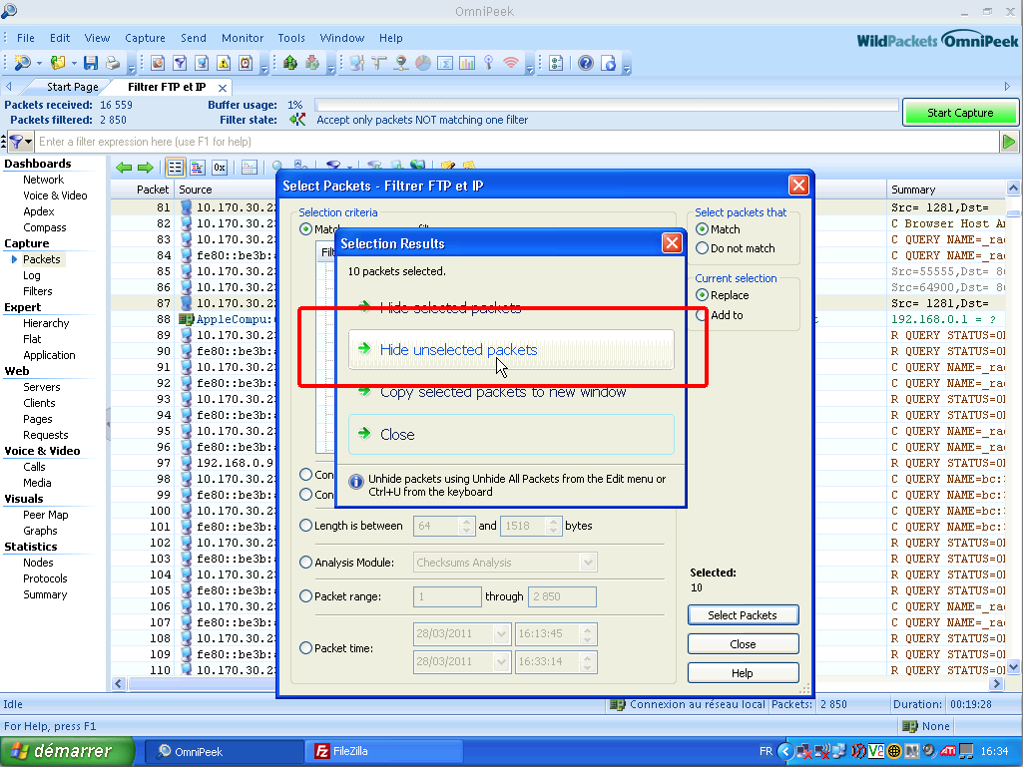Click FileZilla in the taskbar
Viewport: 1023px width, 767px height.
click(x=385, y=751)
